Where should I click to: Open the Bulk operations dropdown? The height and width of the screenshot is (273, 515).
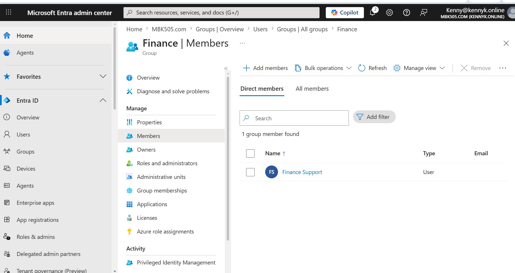324,68
